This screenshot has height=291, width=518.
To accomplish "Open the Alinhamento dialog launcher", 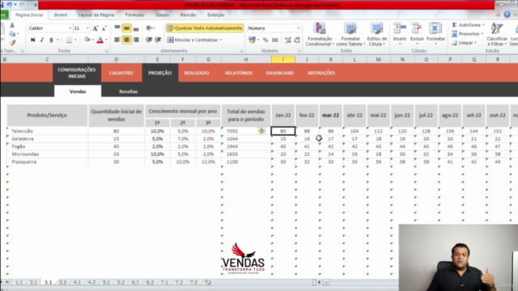I will (x=241, y=51).
